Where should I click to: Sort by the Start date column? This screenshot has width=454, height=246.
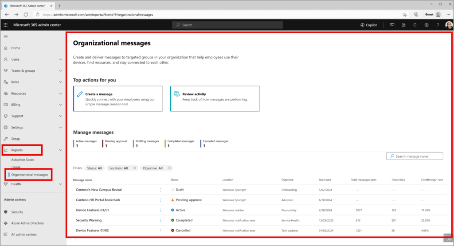click(x=325, y=180)
